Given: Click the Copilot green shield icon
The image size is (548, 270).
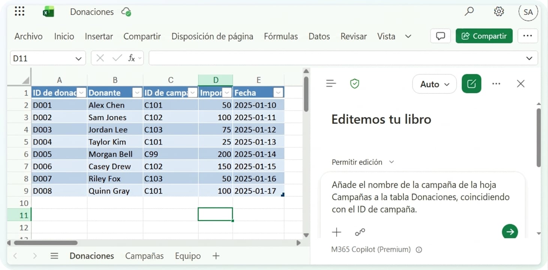Looking at the screenshot, I should pos(355,84).
